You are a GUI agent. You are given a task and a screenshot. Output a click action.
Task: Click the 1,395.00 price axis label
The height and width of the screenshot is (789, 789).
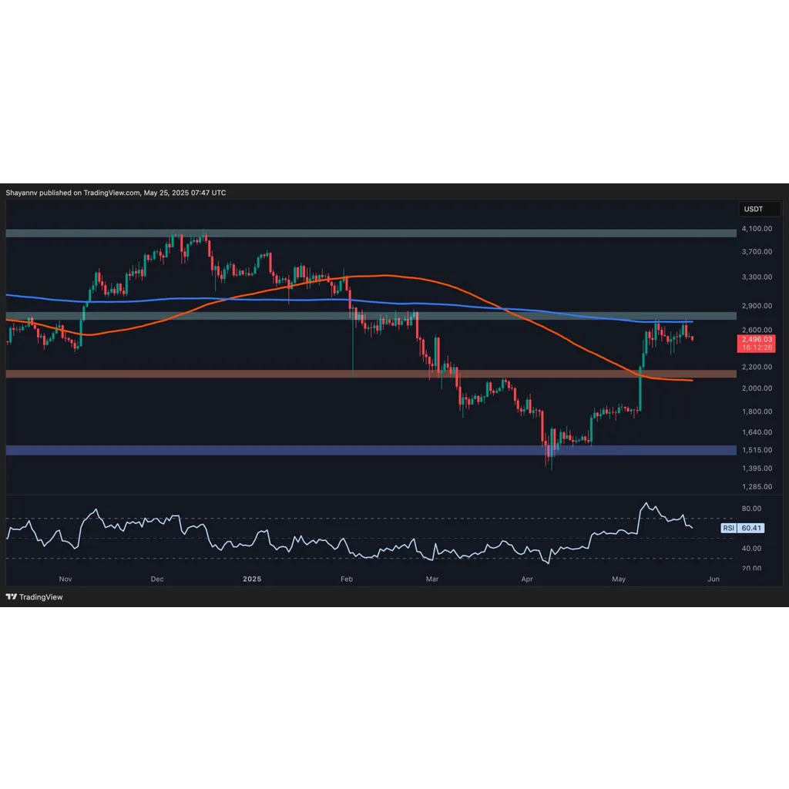[x=757, y=468]
